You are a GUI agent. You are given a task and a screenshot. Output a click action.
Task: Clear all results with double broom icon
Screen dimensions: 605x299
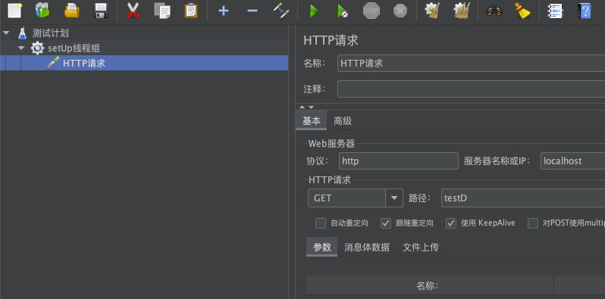[462, 11]
